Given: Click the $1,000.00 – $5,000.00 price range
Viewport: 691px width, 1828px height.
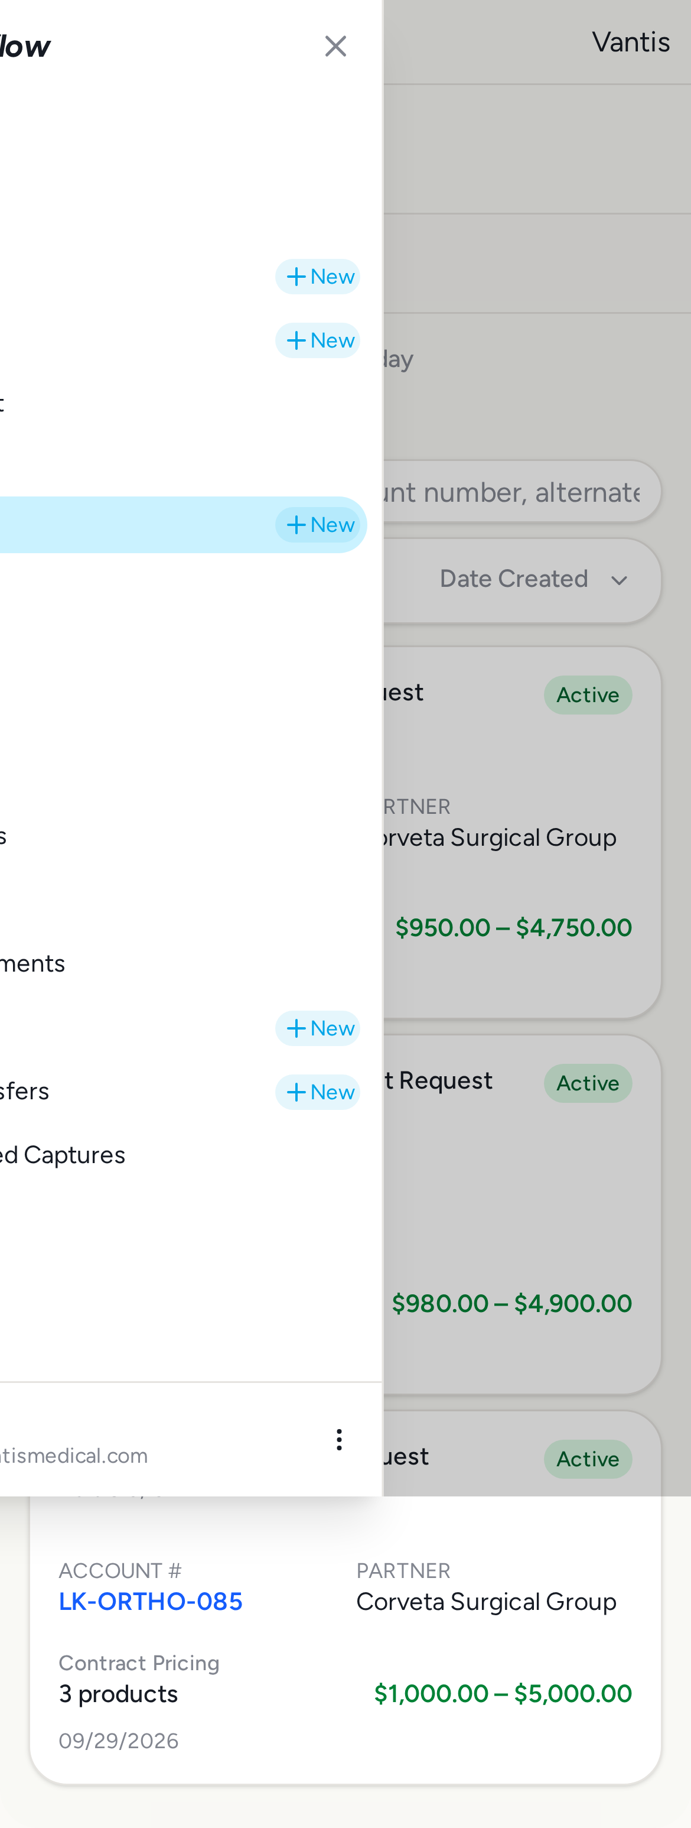Looking at the screenshot, I should (502, 1694).
